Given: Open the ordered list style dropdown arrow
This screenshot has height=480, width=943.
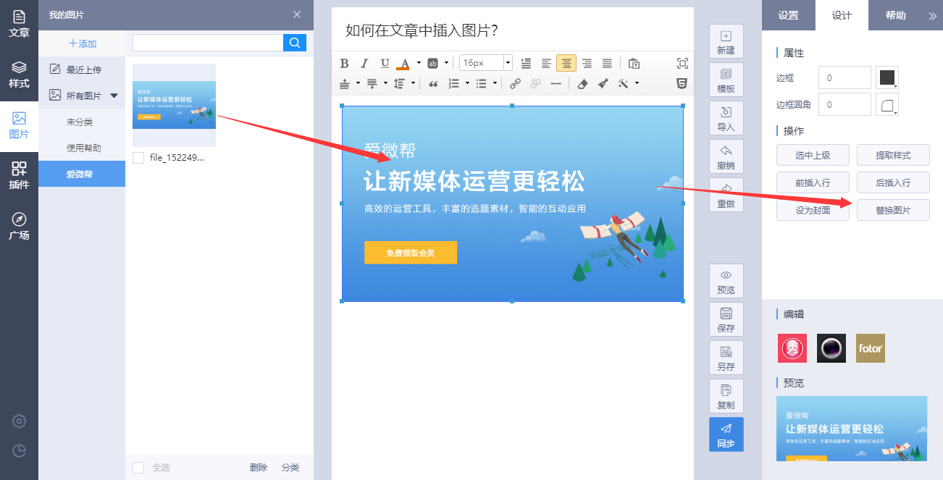Looking at the screenshot, I should [x=468, y=83].
